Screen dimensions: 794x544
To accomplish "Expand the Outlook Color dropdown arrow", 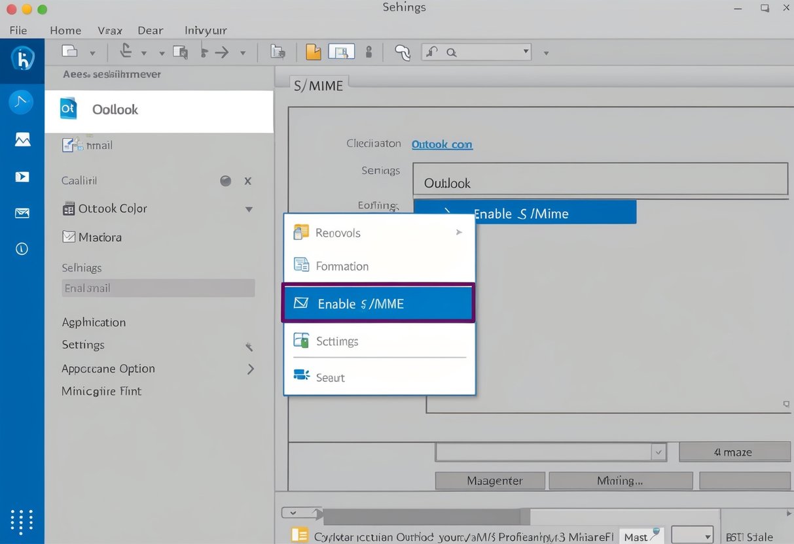I will click(249, 209).
